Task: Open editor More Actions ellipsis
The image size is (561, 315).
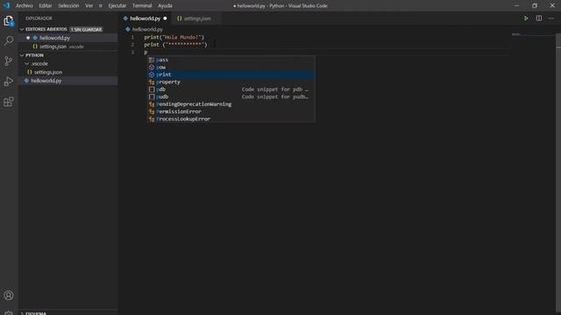Action: click(551, 18)
